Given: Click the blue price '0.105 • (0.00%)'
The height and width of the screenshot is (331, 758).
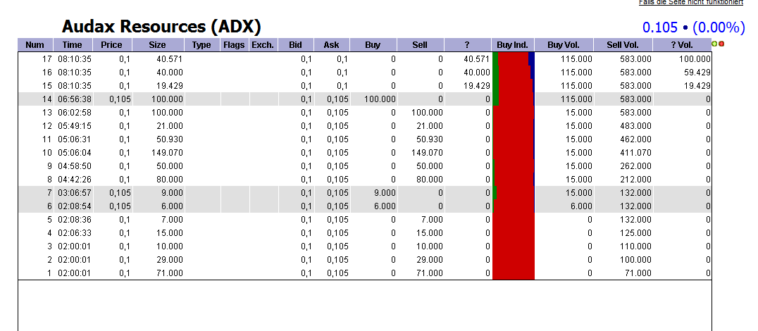Looking at the screenshot, I should (x=694, y=27).
